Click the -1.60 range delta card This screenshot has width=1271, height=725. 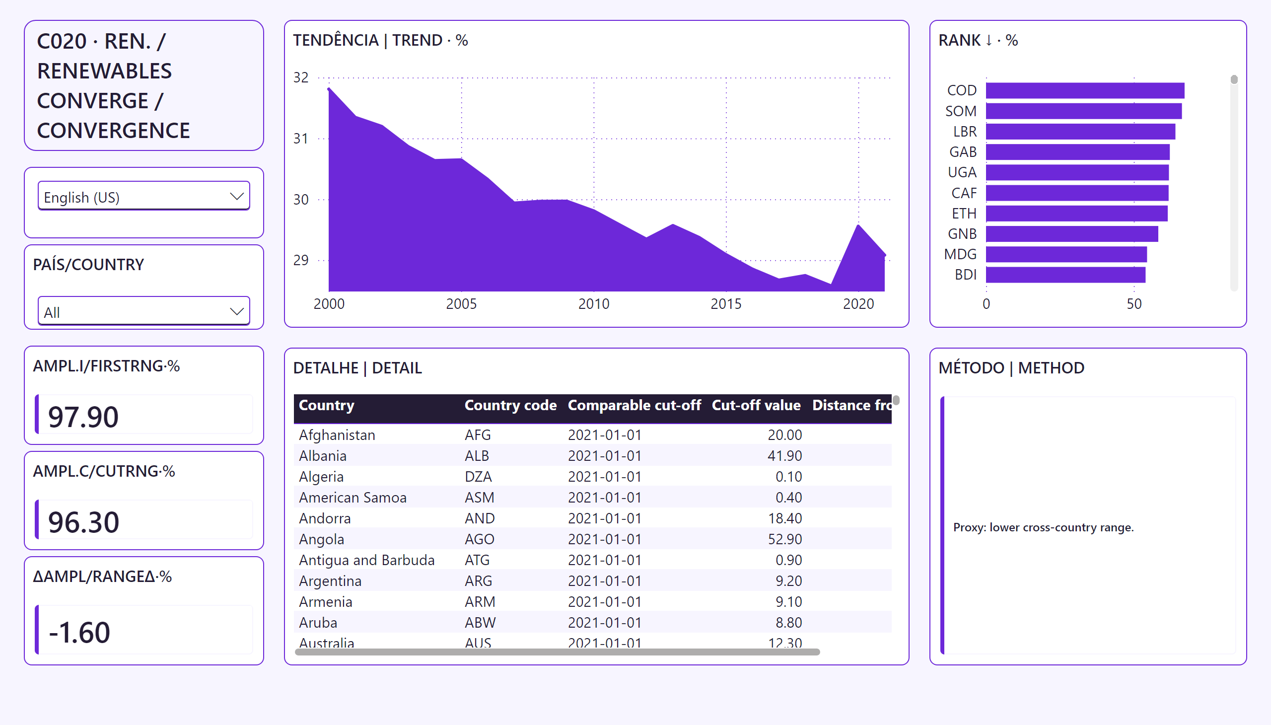(144, 630)
